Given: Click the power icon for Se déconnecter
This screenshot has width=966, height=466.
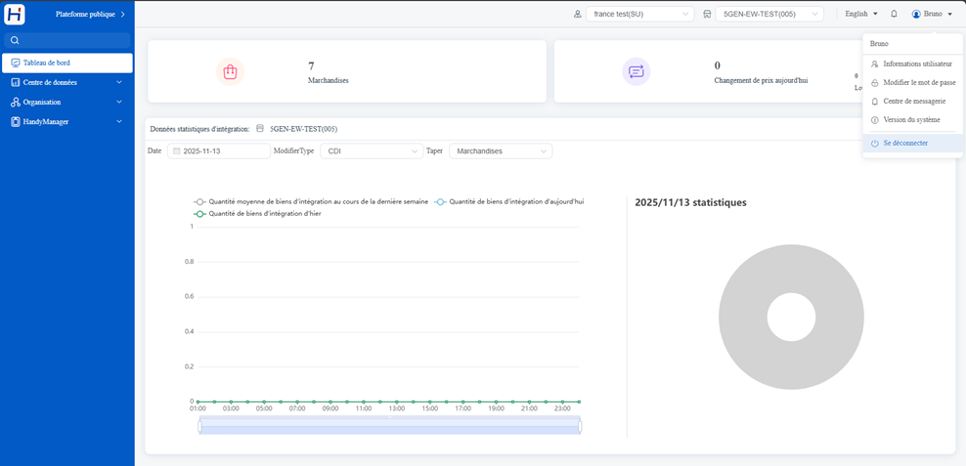Looking at the screenshot, I should pos(874,143).
